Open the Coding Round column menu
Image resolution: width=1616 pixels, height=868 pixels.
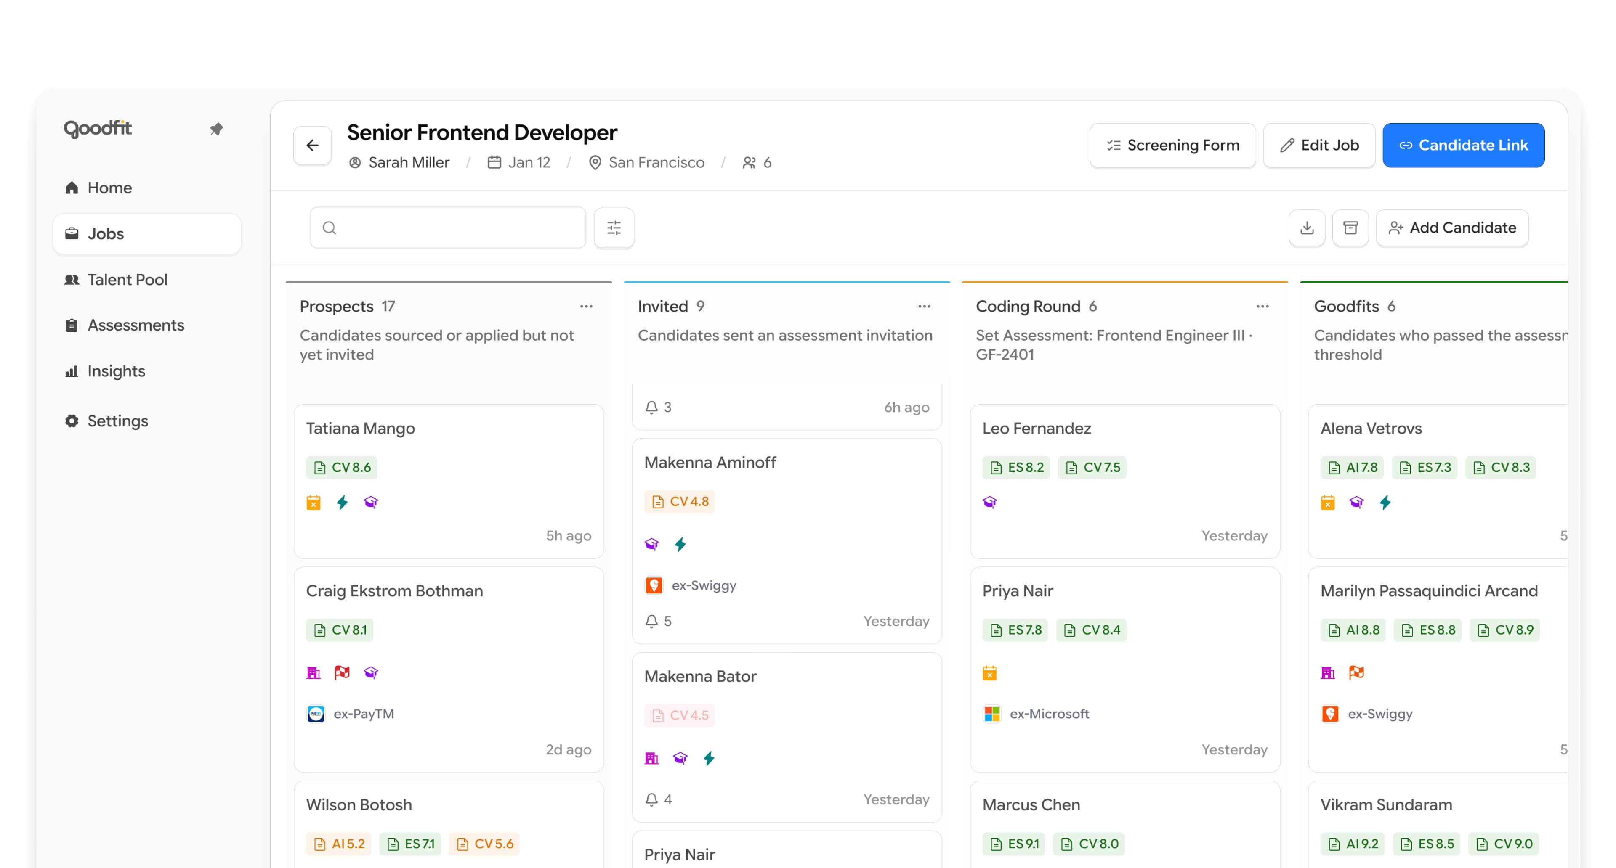(x=1262, y=306)
